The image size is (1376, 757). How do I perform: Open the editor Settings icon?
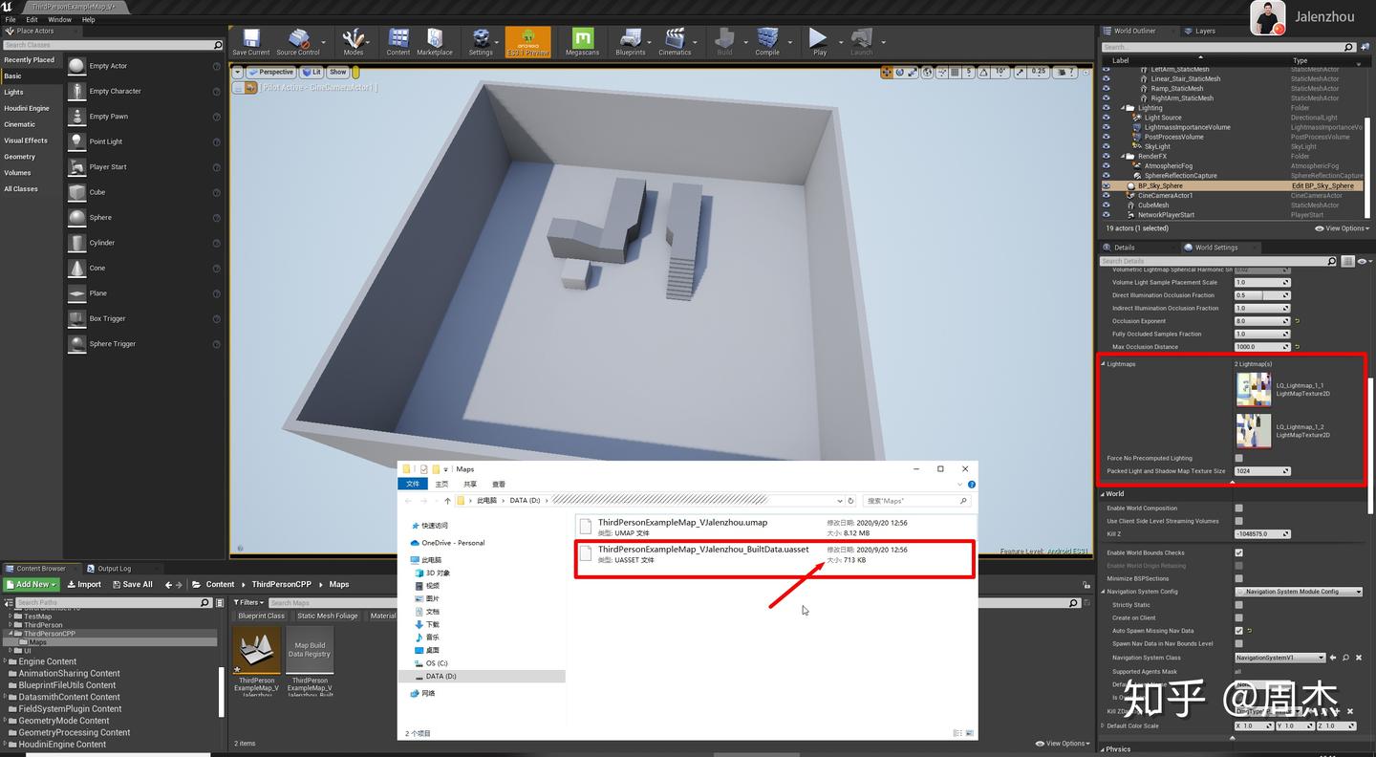[x=481, y=41]
